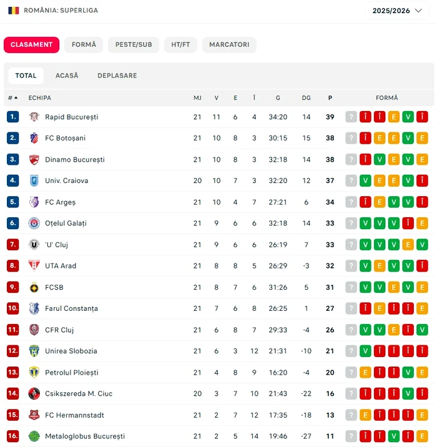437x447 pixels.
Task: Switch to the Formă tab
Action: [x=84, y=45]
